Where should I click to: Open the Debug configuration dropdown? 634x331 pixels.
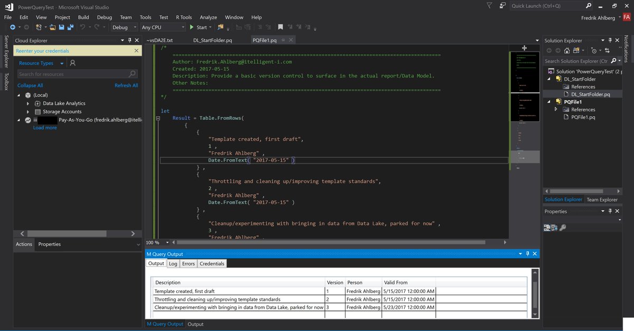pos(135,27)
